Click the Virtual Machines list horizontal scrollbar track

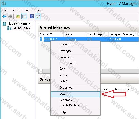pos(120,71)
